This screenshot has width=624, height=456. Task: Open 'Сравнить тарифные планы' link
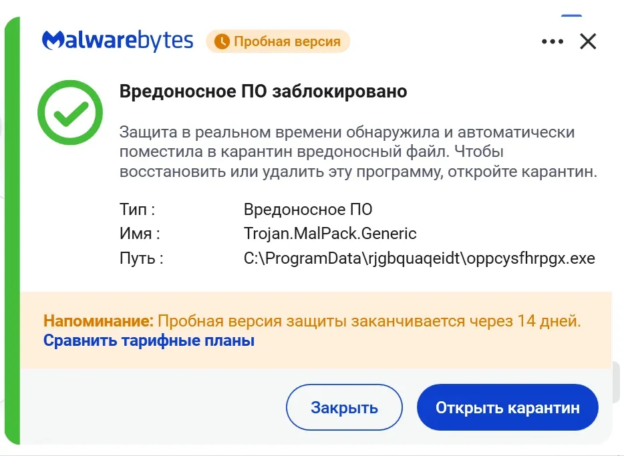149,340
